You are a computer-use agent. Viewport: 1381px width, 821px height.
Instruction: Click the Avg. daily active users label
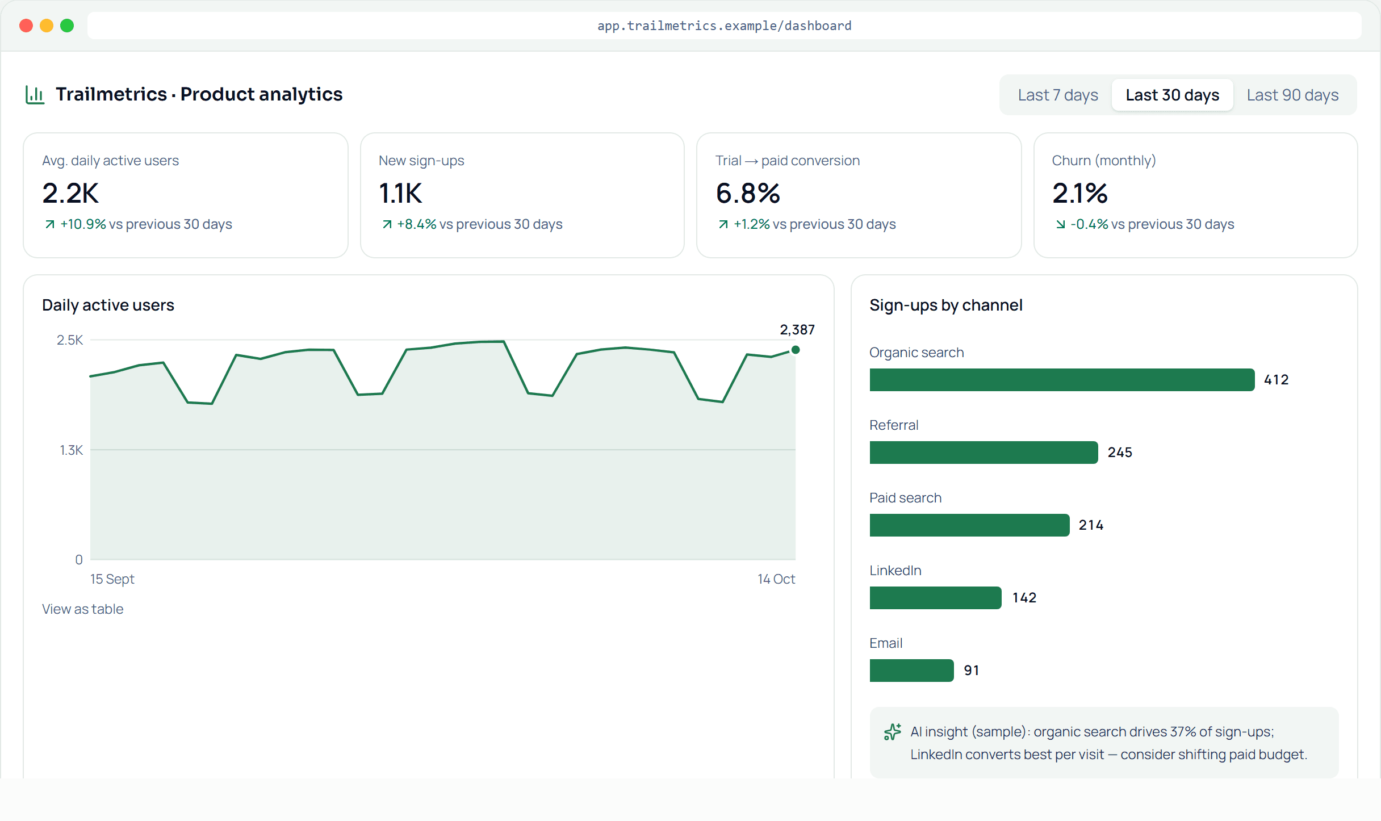(x=110, y=161)
